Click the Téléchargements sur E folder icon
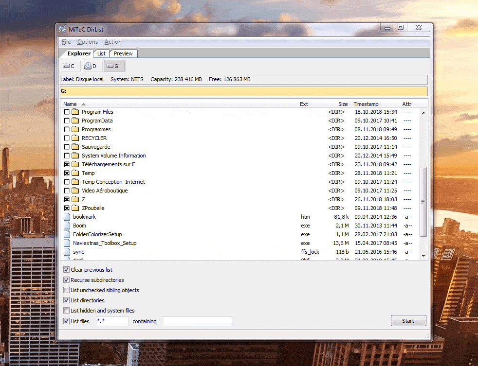 [x=75, y=164]
